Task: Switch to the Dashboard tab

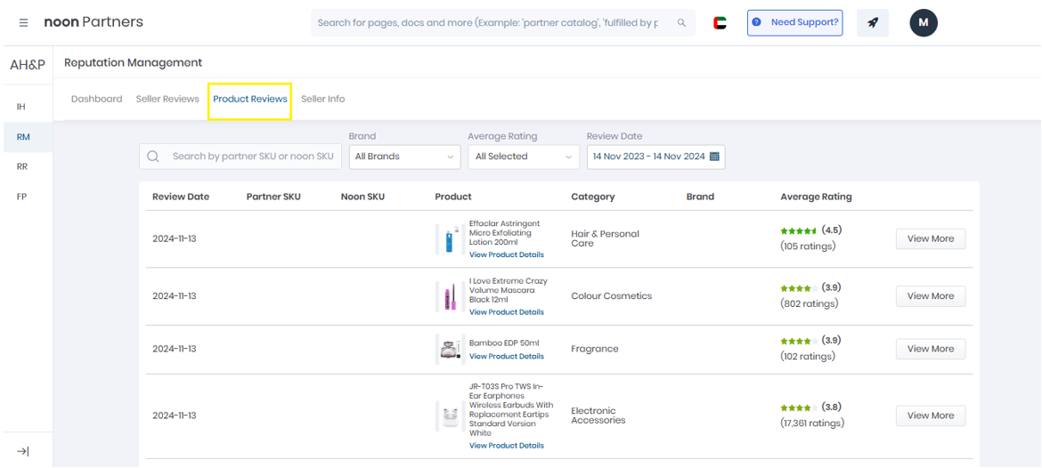Action: point(97,99)
